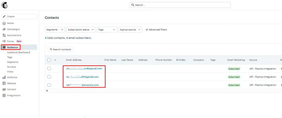Click the Home house icon
The width and height of the screenshot is (282, 118).
click(4, 23)
